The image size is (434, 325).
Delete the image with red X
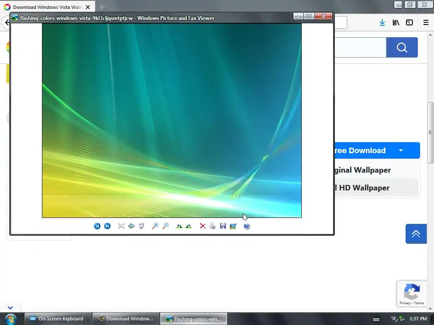[203, 226]
